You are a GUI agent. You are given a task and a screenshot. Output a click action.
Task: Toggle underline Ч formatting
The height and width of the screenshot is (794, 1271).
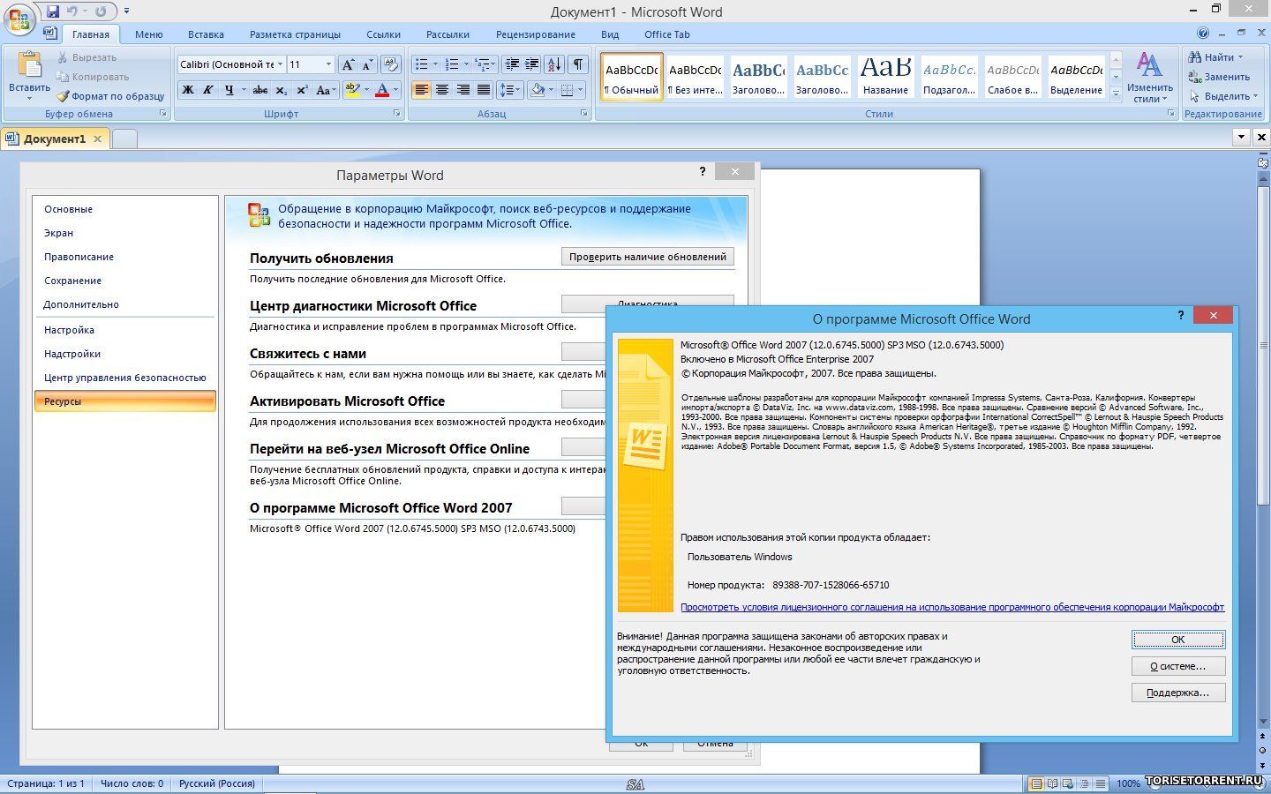[229, 90]
